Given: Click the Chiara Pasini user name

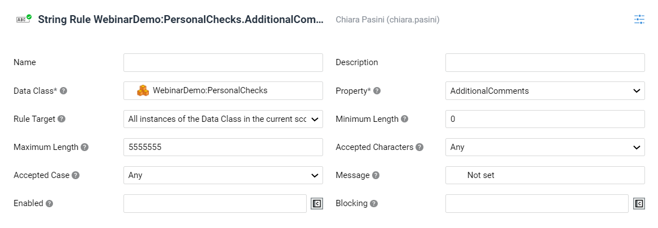Looking at the screenshot, I should click(x=387, y=20).
